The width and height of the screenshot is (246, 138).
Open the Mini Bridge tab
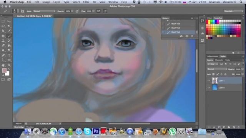click(19, 127)
